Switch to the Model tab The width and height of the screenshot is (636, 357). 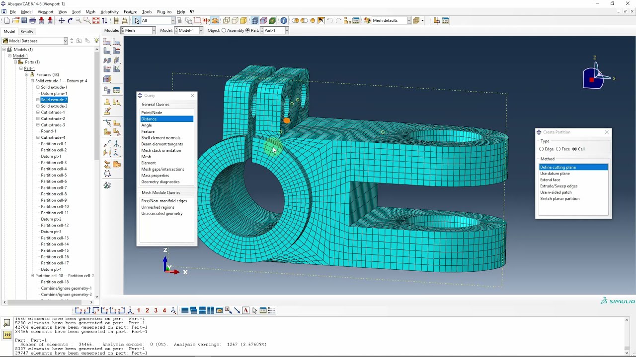tap(9, 31)
